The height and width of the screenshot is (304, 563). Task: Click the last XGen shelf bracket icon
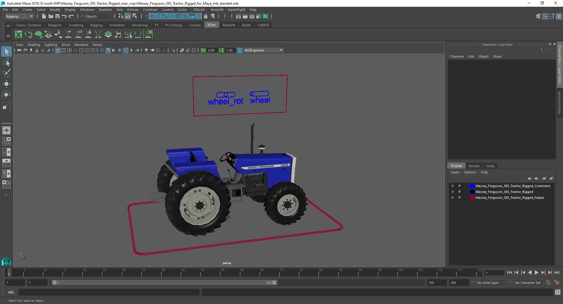coord(148,34)
